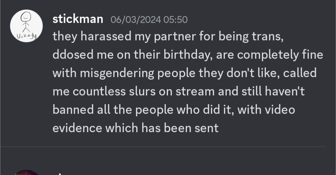Image resolution: width=336 pixels, height=175 pixels.
Task: Click the word "misgendering" in the message
Action: [117, 73]
